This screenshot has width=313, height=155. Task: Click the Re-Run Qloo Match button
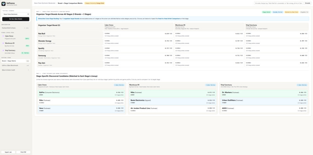pyautogui.click(x=16, y=19)
